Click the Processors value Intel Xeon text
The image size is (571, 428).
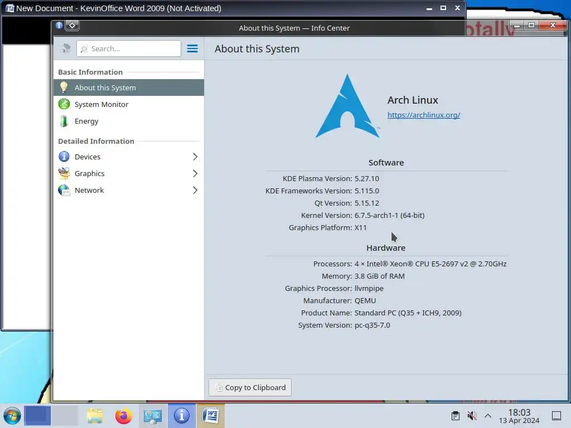tap(430, 264)
